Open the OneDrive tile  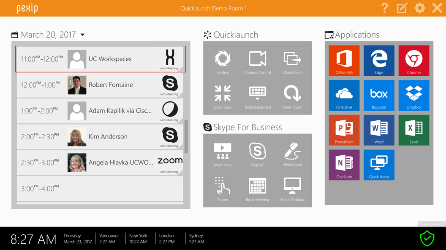point(344,95)
